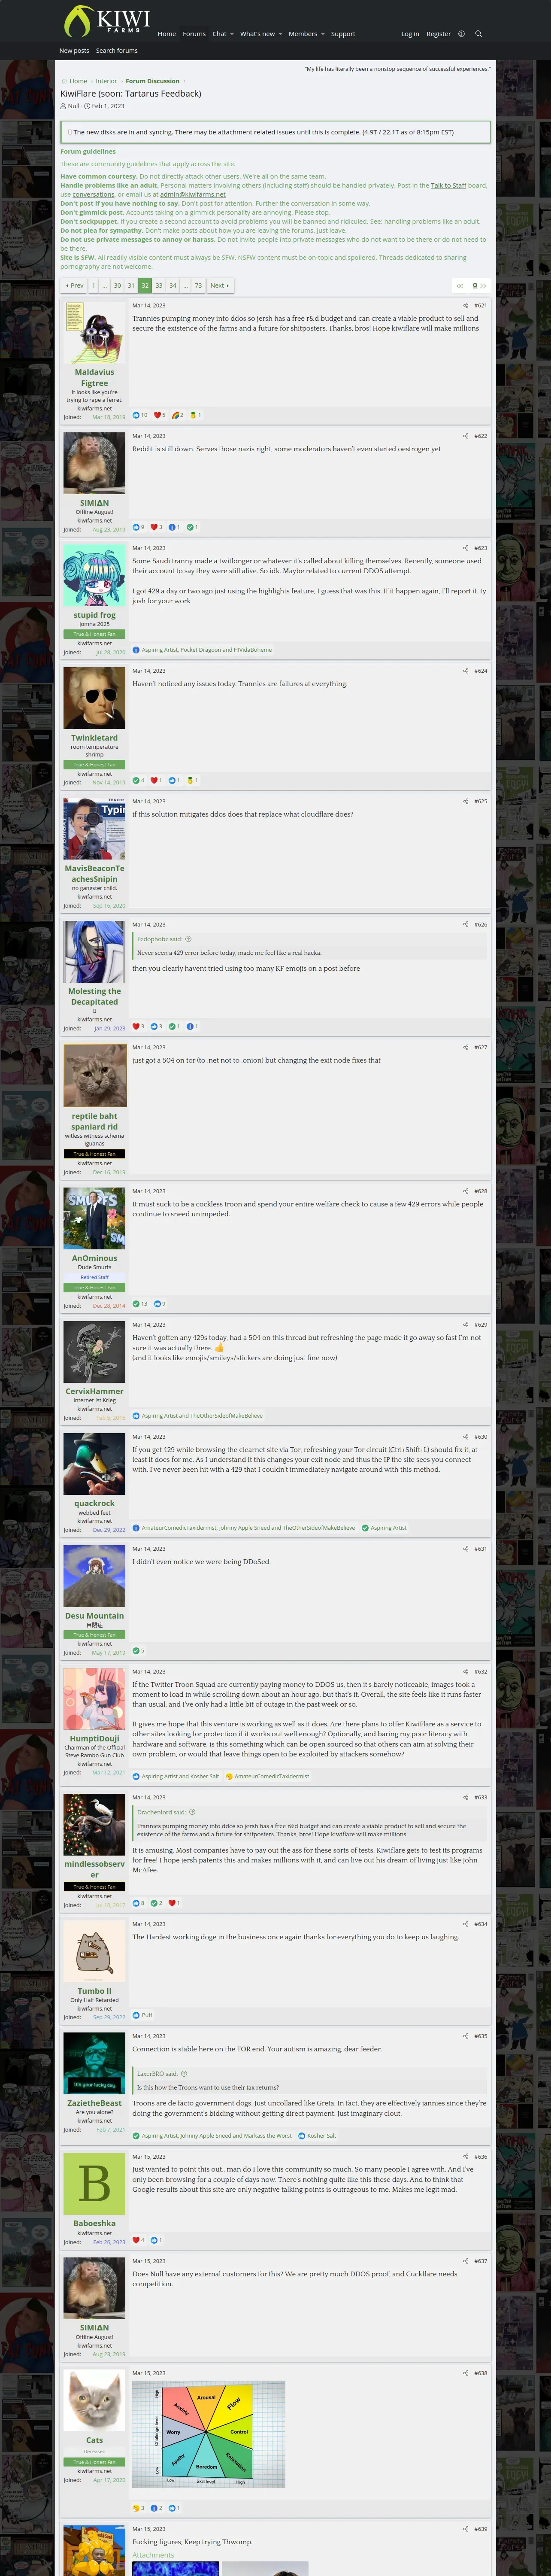This screenshot has width=551, height=2576.
Task: Open the Talk to Staff board link
Action: click(448, 185)
